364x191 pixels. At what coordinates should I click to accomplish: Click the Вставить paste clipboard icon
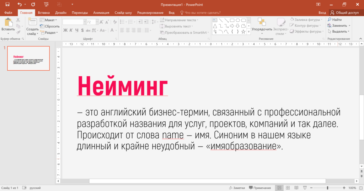tap(8, 22)
